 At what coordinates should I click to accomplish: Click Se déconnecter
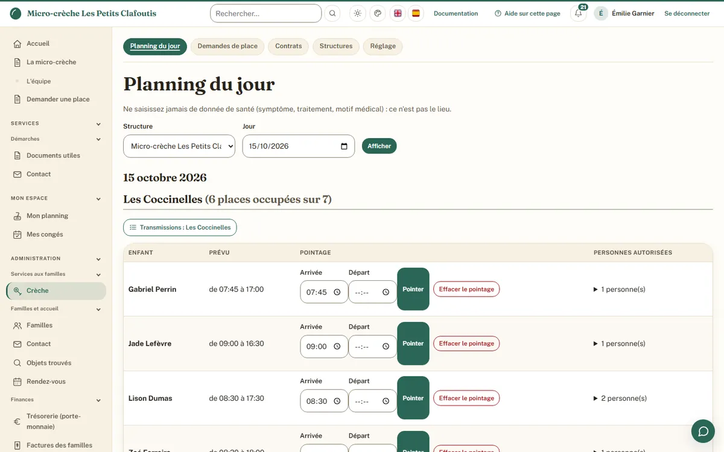point(687,13)
